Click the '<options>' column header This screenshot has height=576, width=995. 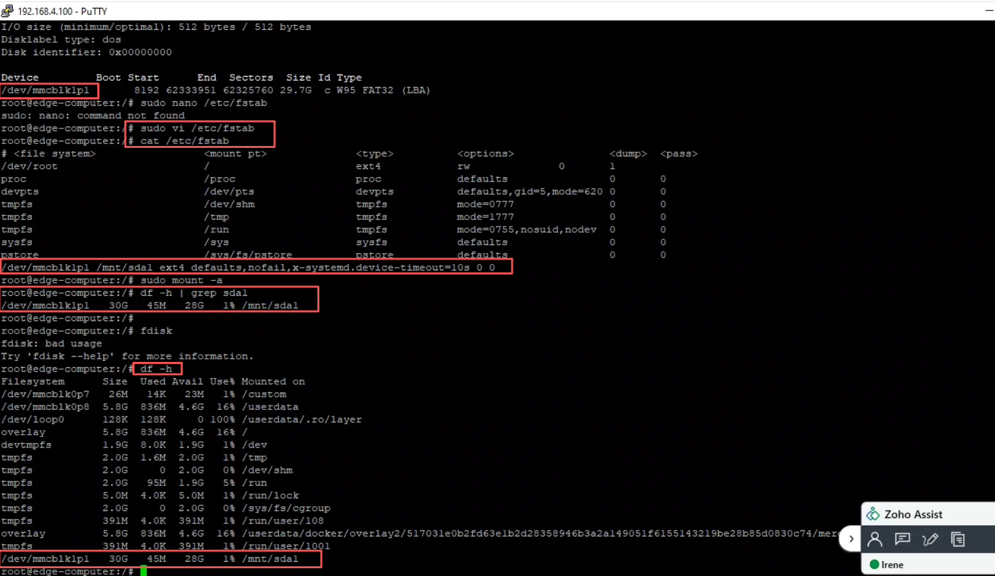(485, 154)
